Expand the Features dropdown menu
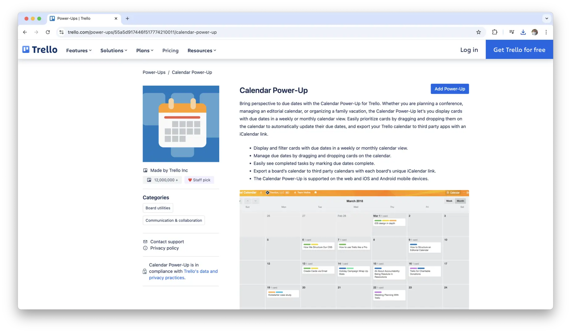 pyautogui.click(x=79, y=51)
